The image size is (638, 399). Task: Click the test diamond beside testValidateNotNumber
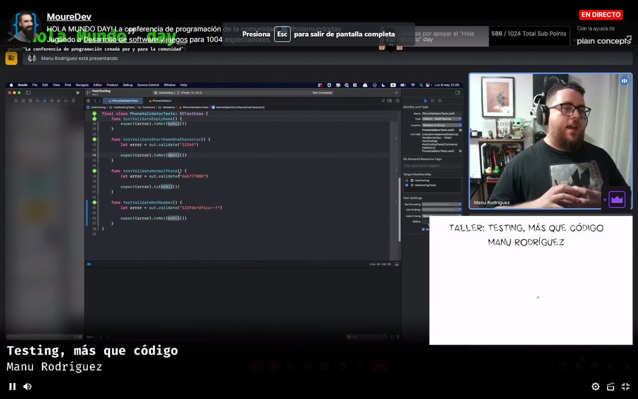[x=94, y=202]
